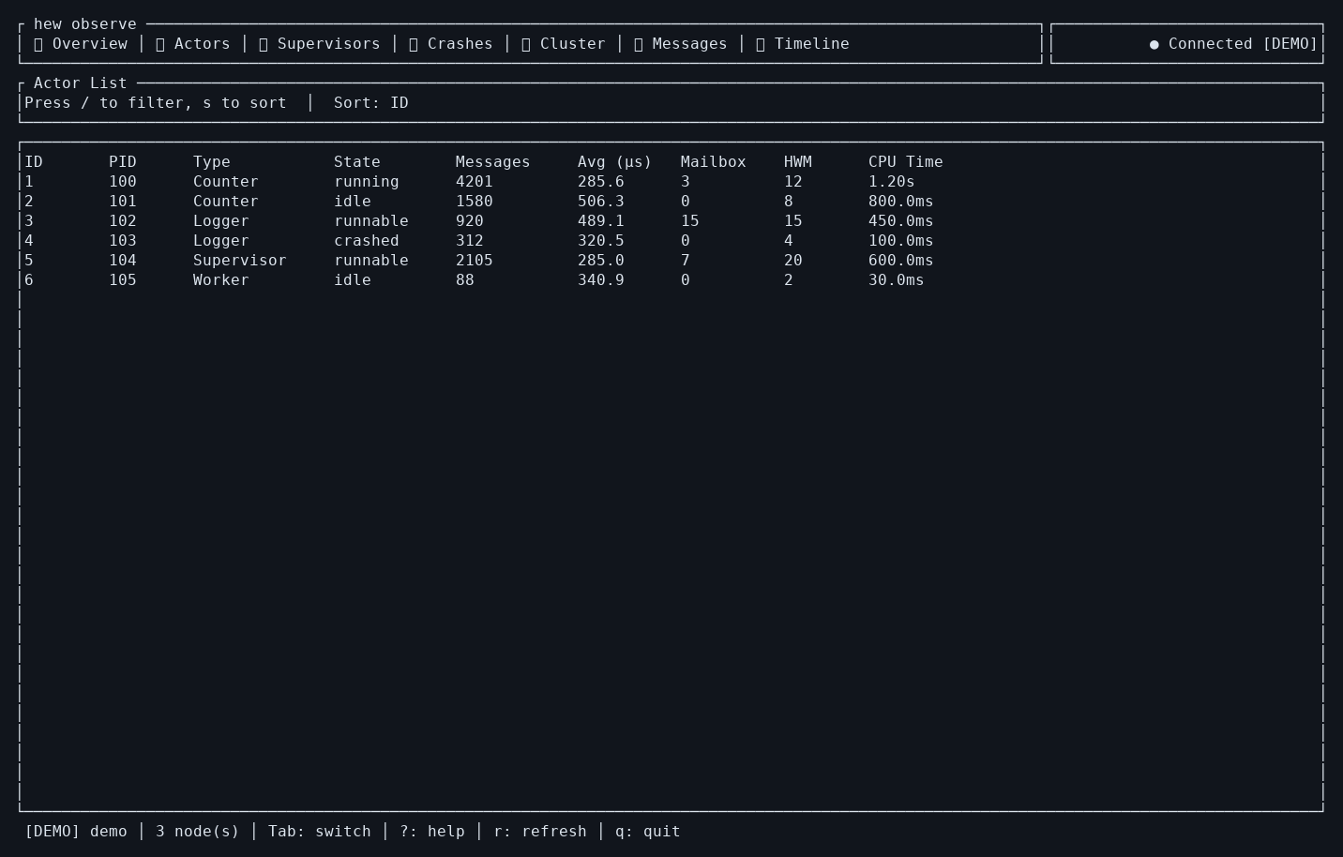This screenshot has height=857, width=1343.
Task: Click the 'q: quit' footer hint
Action: coord(648,832)
